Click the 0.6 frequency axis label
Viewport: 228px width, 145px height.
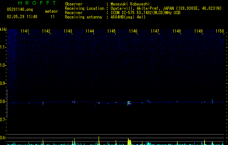pos(3,138)
